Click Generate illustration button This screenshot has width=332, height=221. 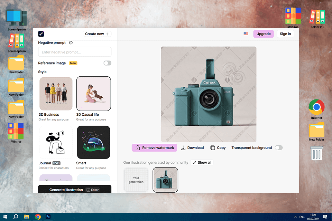[x=75, y=190]
